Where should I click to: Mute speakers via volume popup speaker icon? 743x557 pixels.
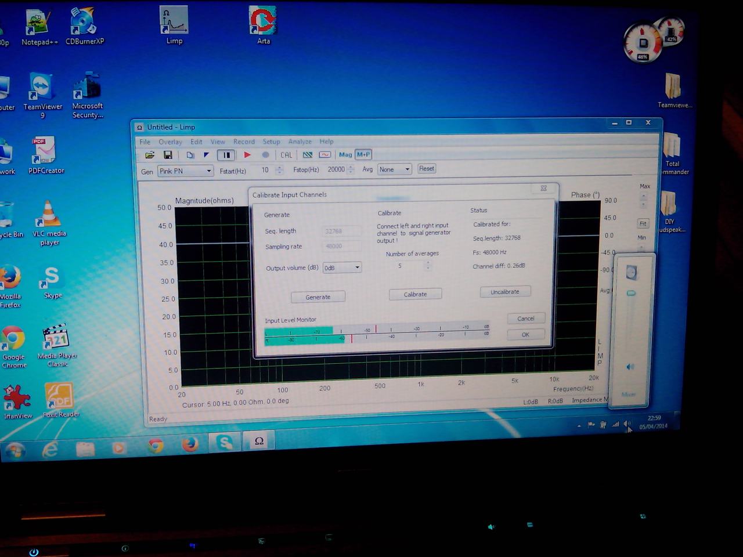pos(630,367)
